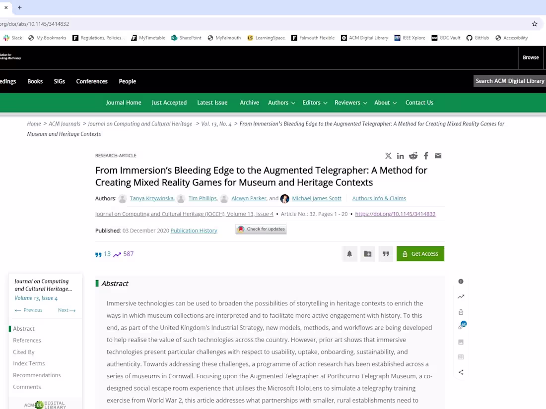546x409 pixels.
Task: Click downloads trend icon showing 587
Action: tap(117, 254)
